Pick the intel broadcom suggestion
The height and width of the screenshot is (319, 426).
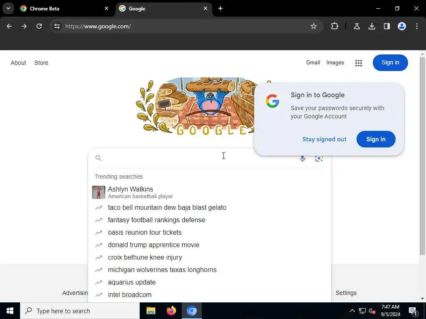coord(210,295)
